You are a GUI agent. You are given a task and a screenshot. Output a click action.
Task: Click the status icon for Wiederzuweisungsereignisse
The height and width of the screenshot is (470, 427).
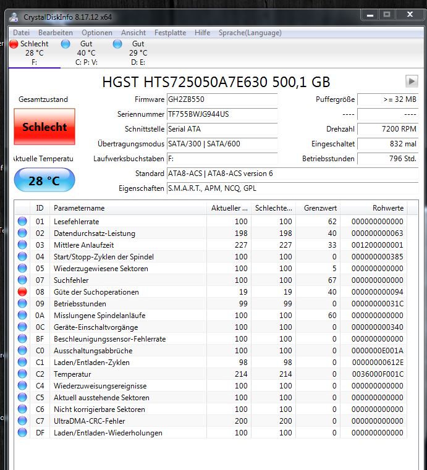point(22,385)
